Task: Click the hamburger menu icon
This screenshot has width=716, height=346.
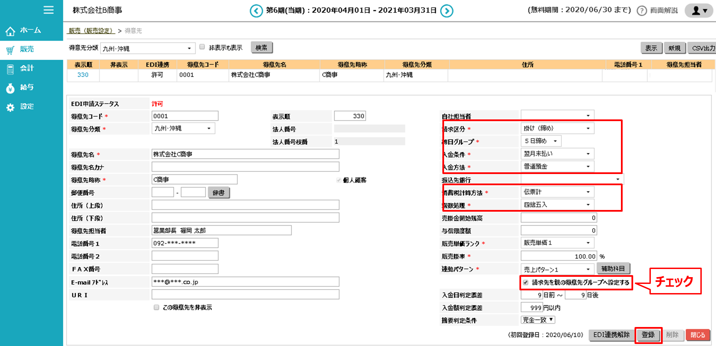Action: coord(49,10)
